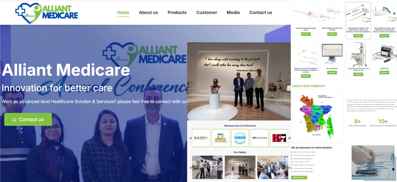Screen dimensions: 397x182
Task: Show previous images in Our Gallery
Action: pos(191,168)
